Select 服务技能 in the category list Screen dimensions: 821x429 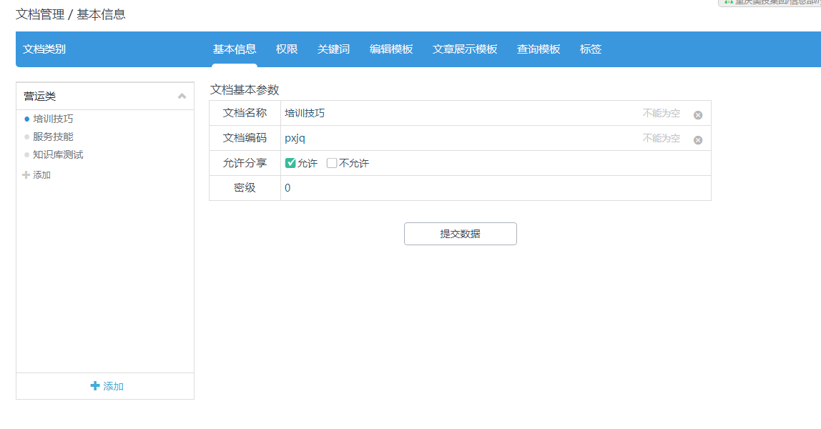pos(53,137)
